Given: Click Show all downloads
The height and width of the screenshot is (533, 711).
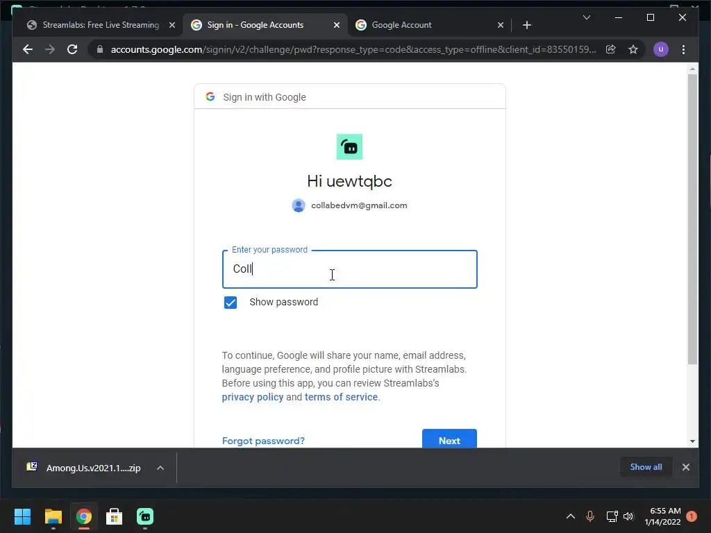Looking at the screenshot, I should coord(646,467).
